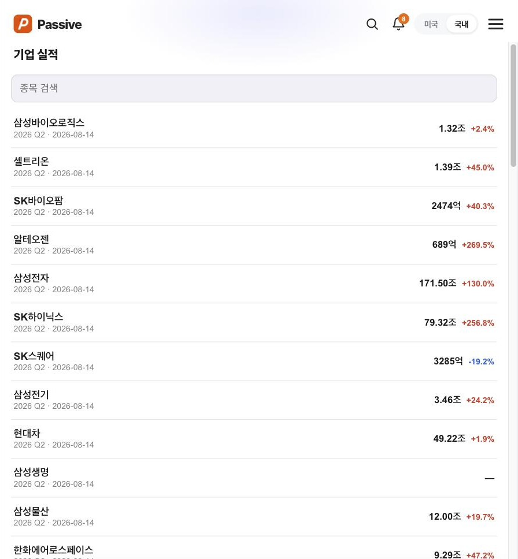
Task: Click the +2.4% growth figure
Action: click(x=482, y=129)
